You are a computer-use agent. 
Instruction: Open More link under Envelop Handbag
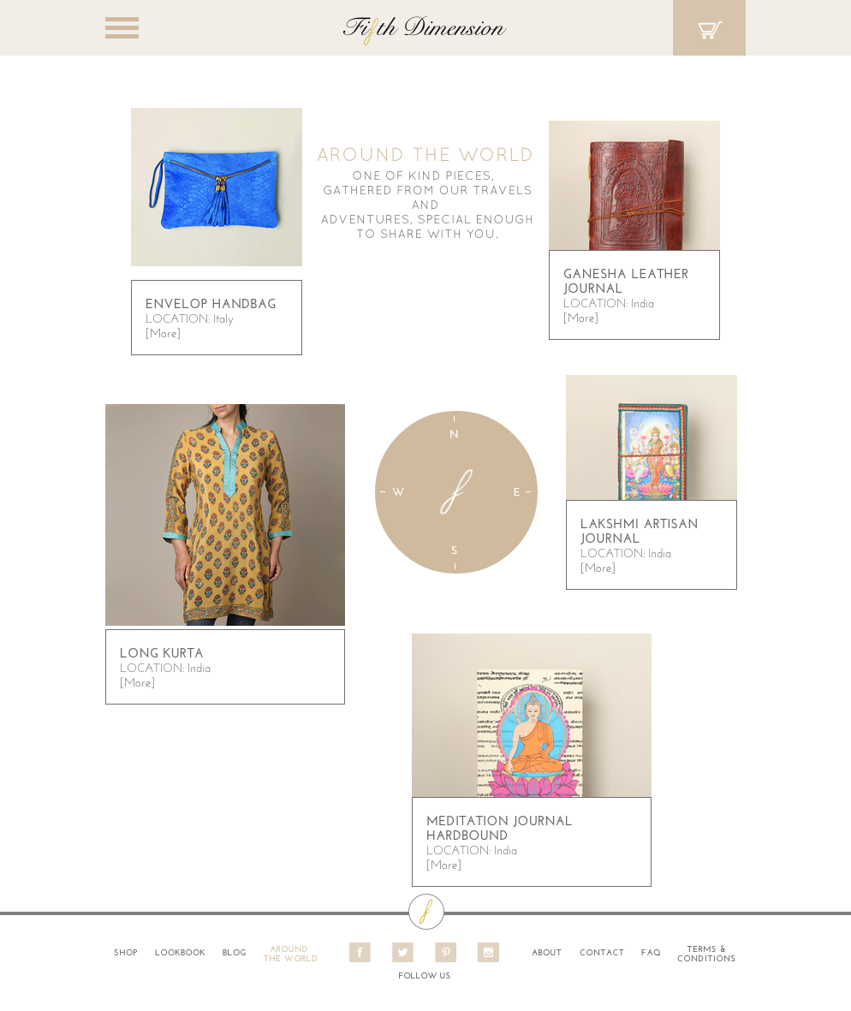(x=164, y=333)
